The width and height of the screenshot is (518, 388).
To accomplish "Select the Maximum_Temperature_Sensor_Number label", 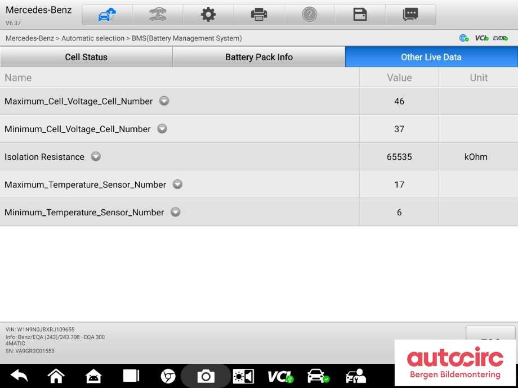I will [85, 185].
